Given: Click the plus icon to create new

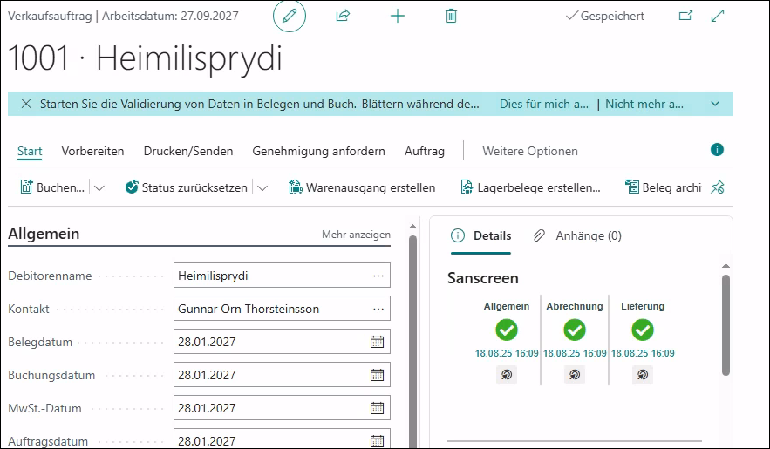Looking at the screenshot, I should tap(398, 16).
